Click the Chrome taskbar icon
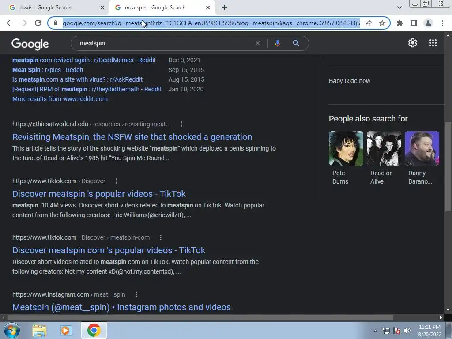 tap(94, 330)
